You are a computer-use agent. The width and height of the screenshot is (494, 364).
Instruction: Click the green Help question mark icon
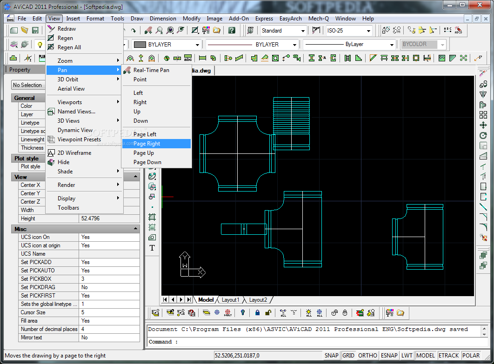point(232,30)
